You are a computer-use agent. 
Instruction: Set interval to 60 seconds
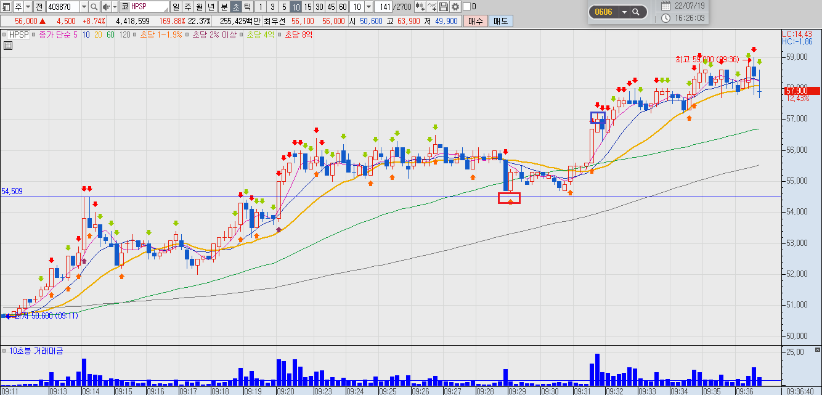point(343,7)
